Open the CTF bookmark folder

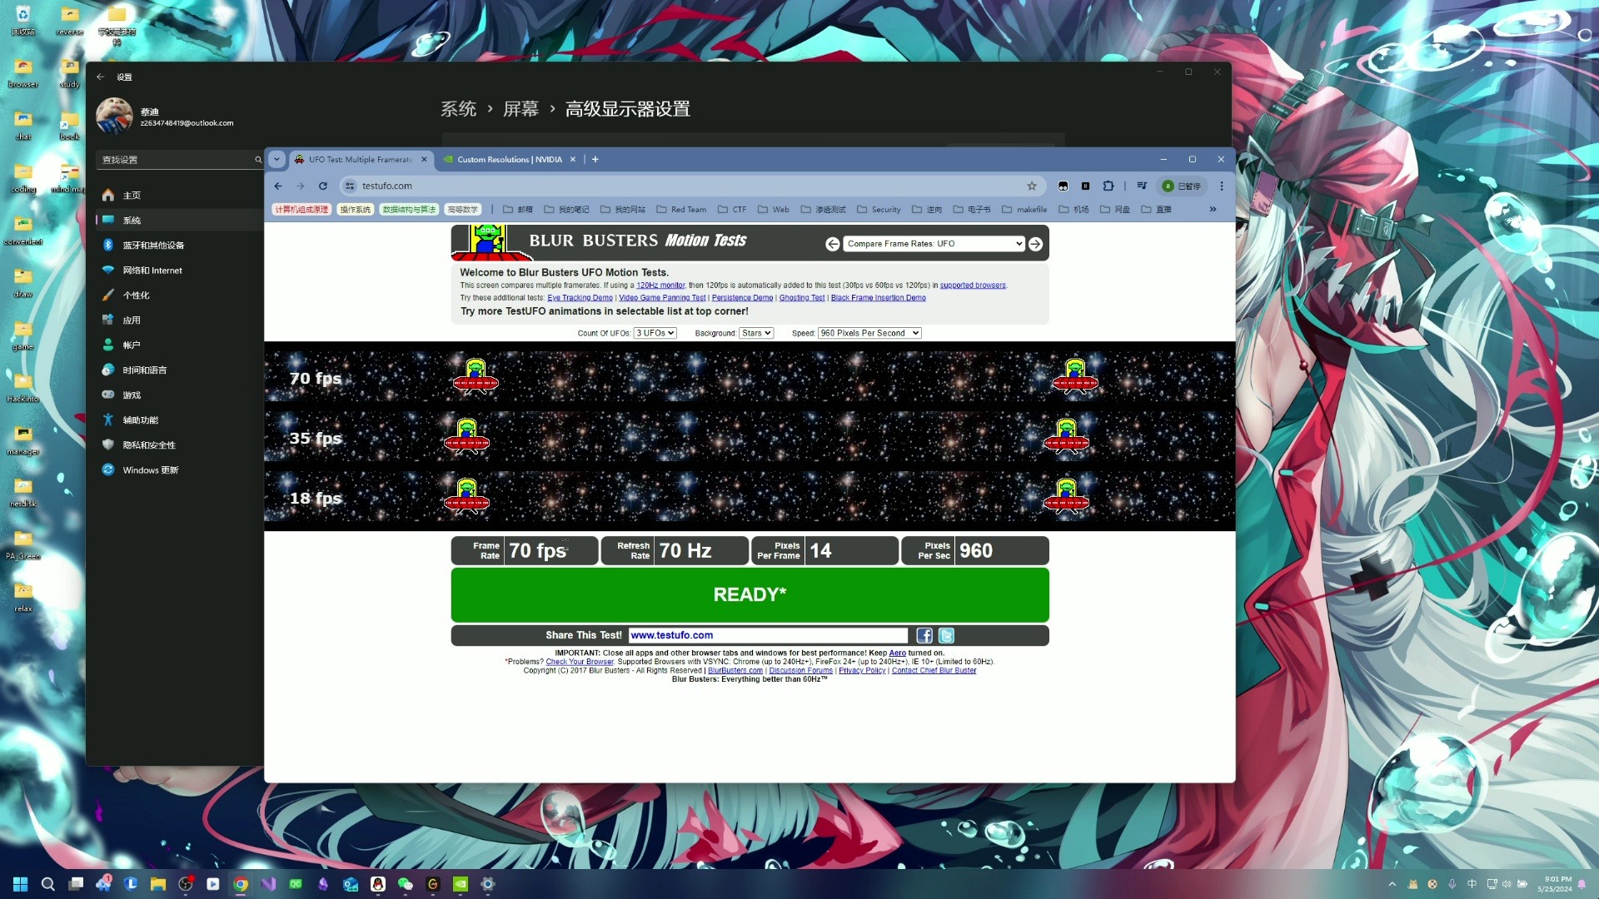point(732,209)
